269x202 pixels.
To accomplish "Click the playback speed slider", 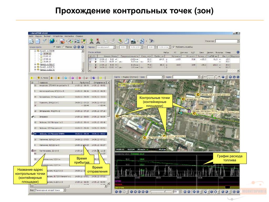I will (161, 192).
